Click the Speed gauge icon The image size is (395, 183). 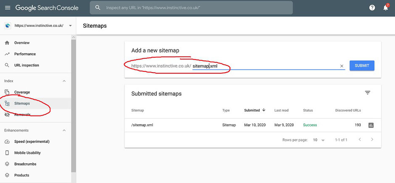[7, 141]
